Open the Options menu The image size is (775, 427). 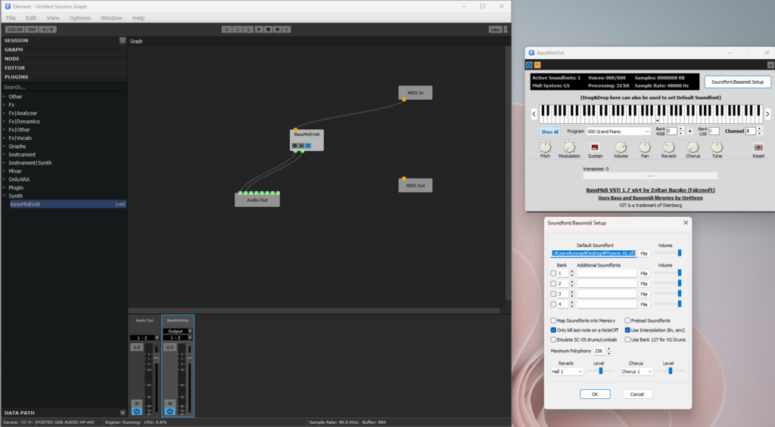(x=79, y=17)
